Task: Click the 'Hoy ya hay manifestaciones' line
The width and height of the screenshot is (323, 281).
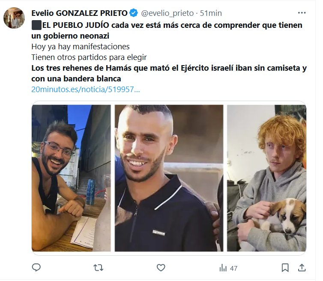Action: click(81, 47)
